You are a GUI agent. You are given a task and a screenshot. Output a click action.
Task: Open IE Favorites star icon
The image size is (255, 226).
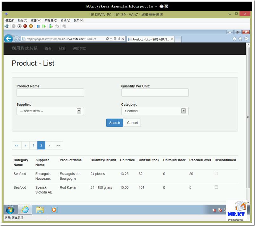click(240, 38)
